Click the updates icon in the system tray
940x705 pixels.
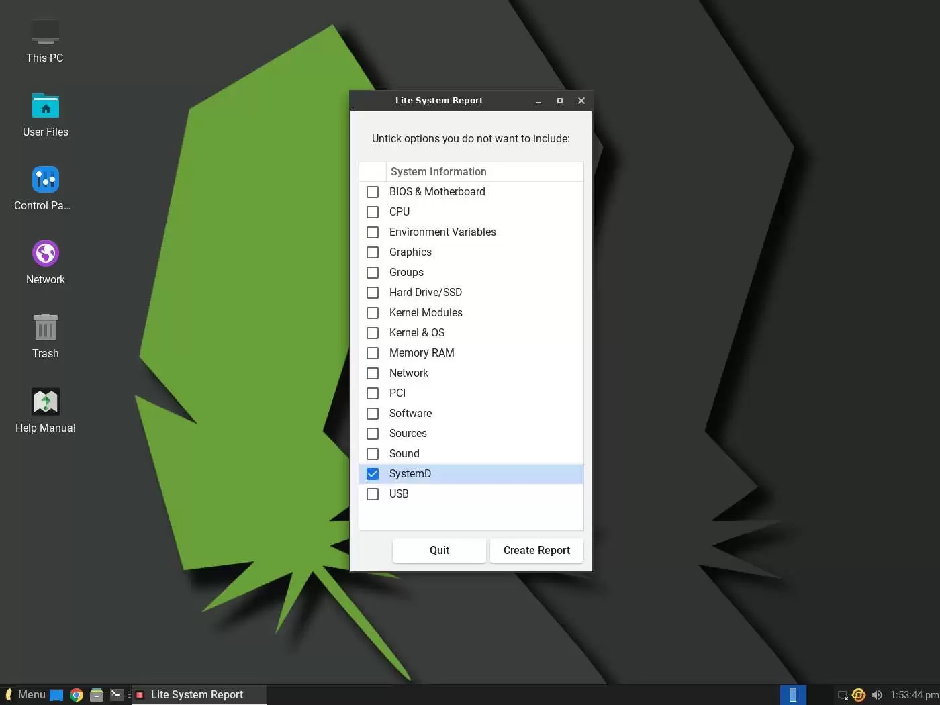(859, 694)
